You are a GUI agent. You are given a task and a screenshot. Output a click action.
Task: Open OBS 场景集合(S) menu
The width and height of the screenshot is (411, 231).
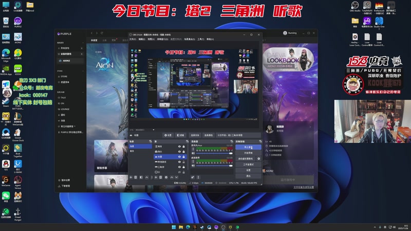click(x=189, y=39)
